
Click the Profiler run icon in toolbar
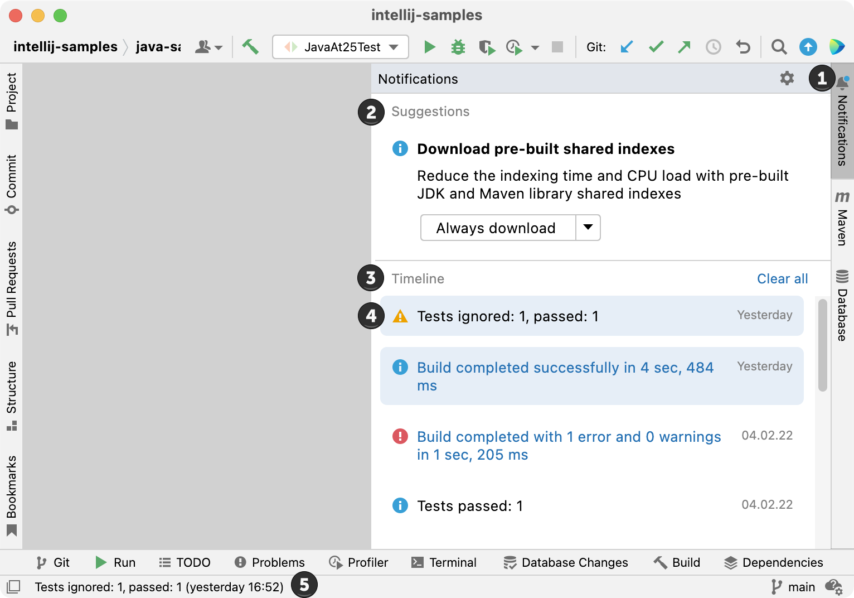point(514,47)
